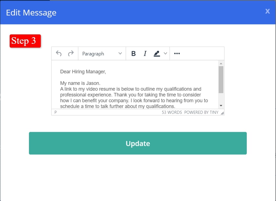Click the 53 Words counter

(172, 112)
